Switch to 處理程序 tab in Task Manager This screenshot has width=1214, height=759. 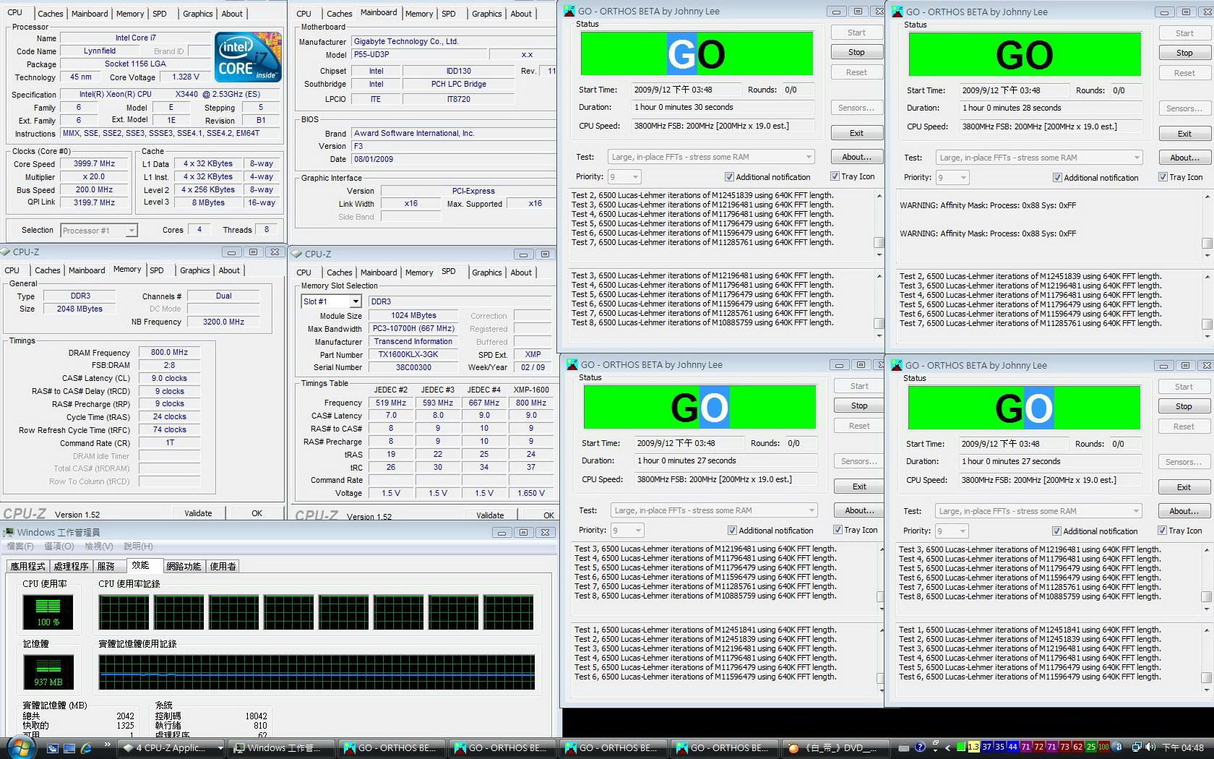tap(71, 566)
